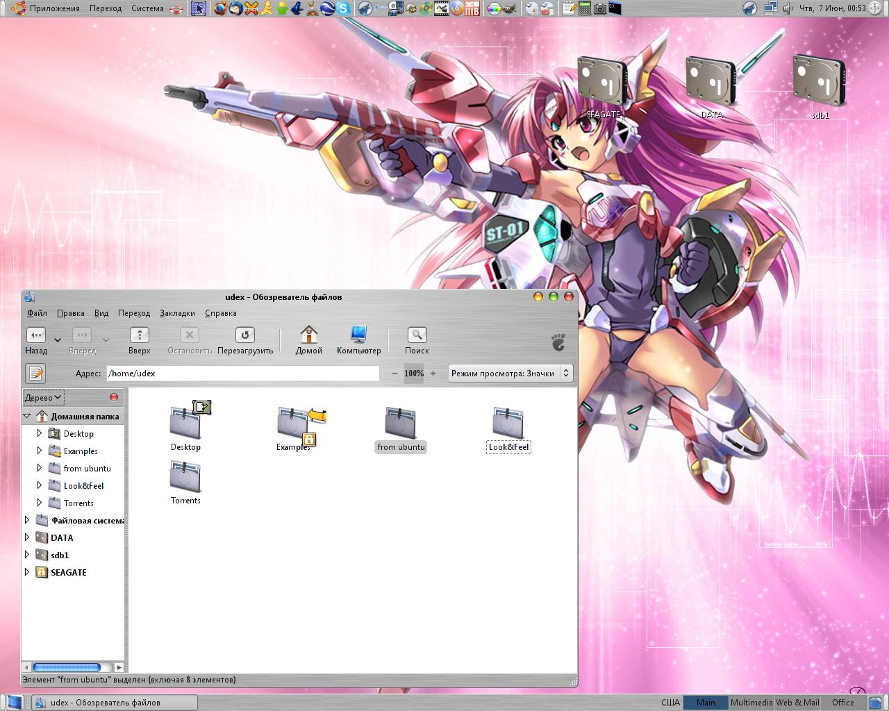889x711 pixels.
Task: Open the Закладки menu
Action: [x=177, y=313]
